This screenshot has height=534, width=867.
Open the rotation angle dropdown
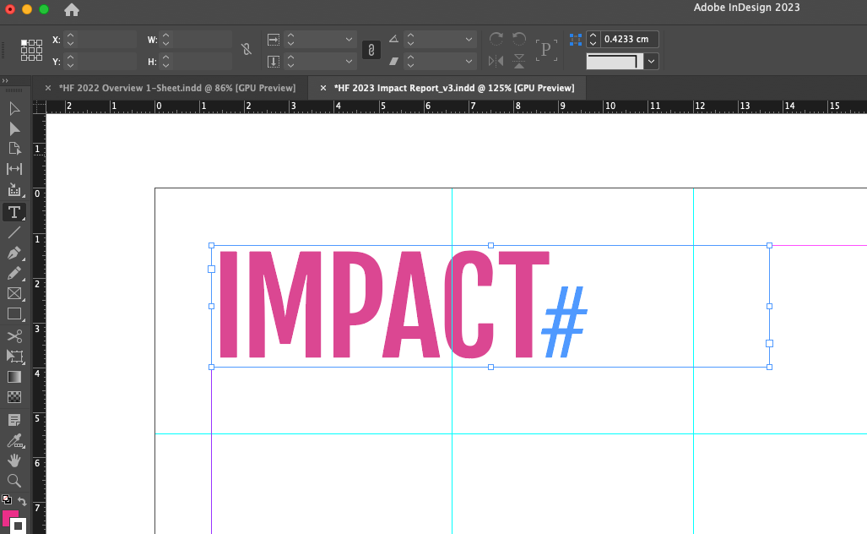[470, 39]
